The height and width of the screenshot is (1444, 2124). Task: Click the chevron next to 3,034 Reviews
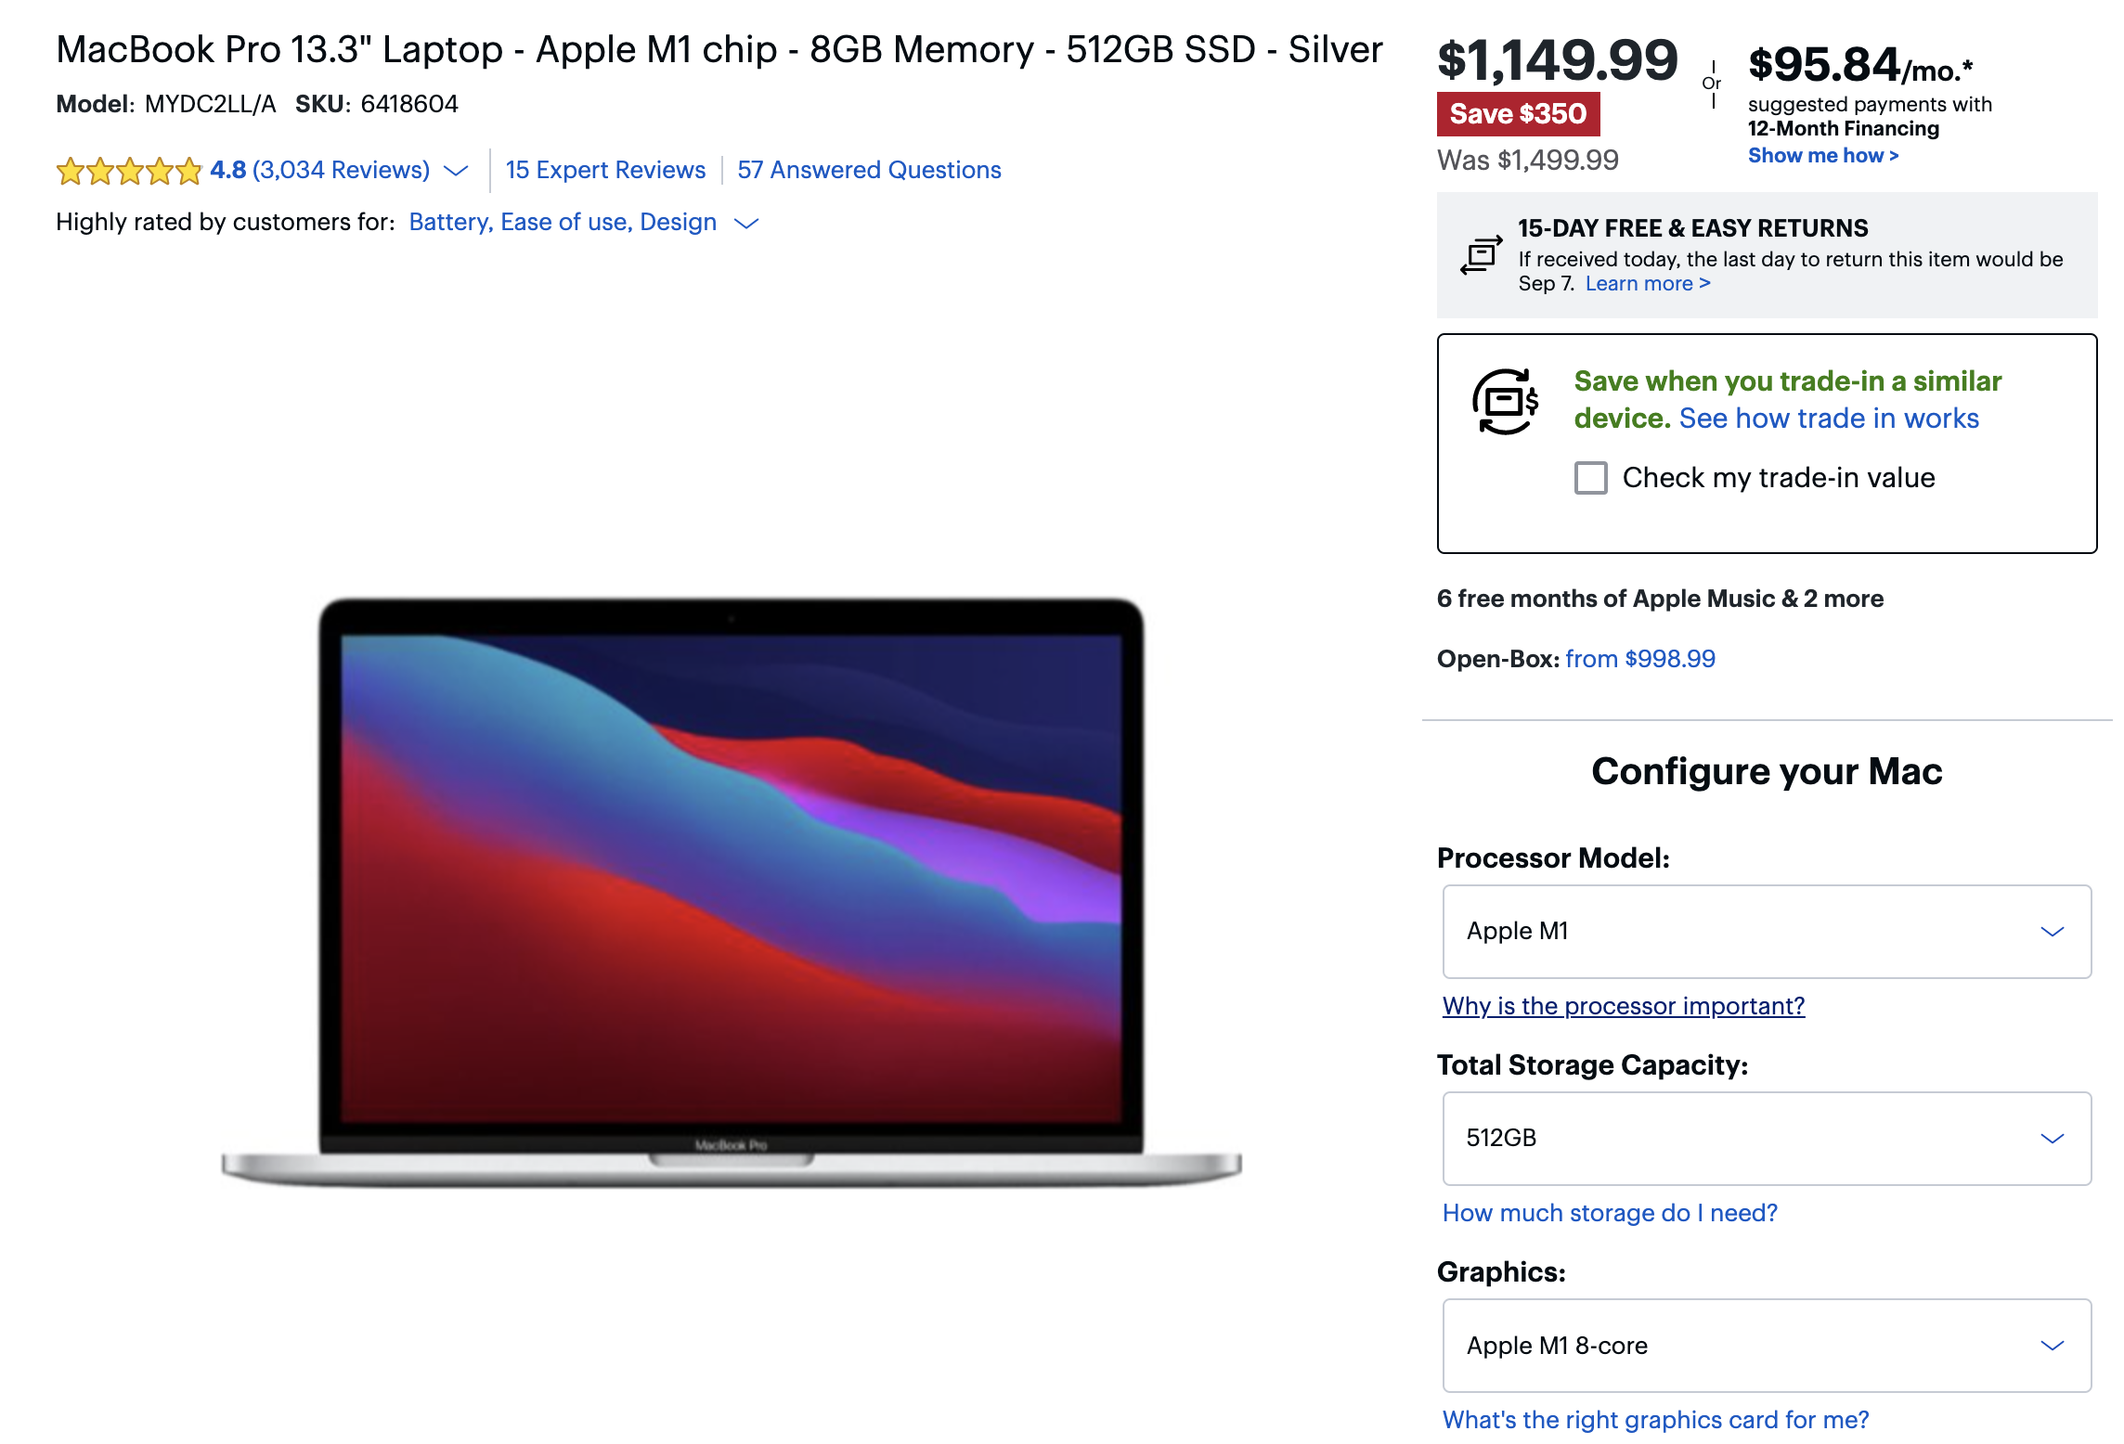(x=456, y=171)
